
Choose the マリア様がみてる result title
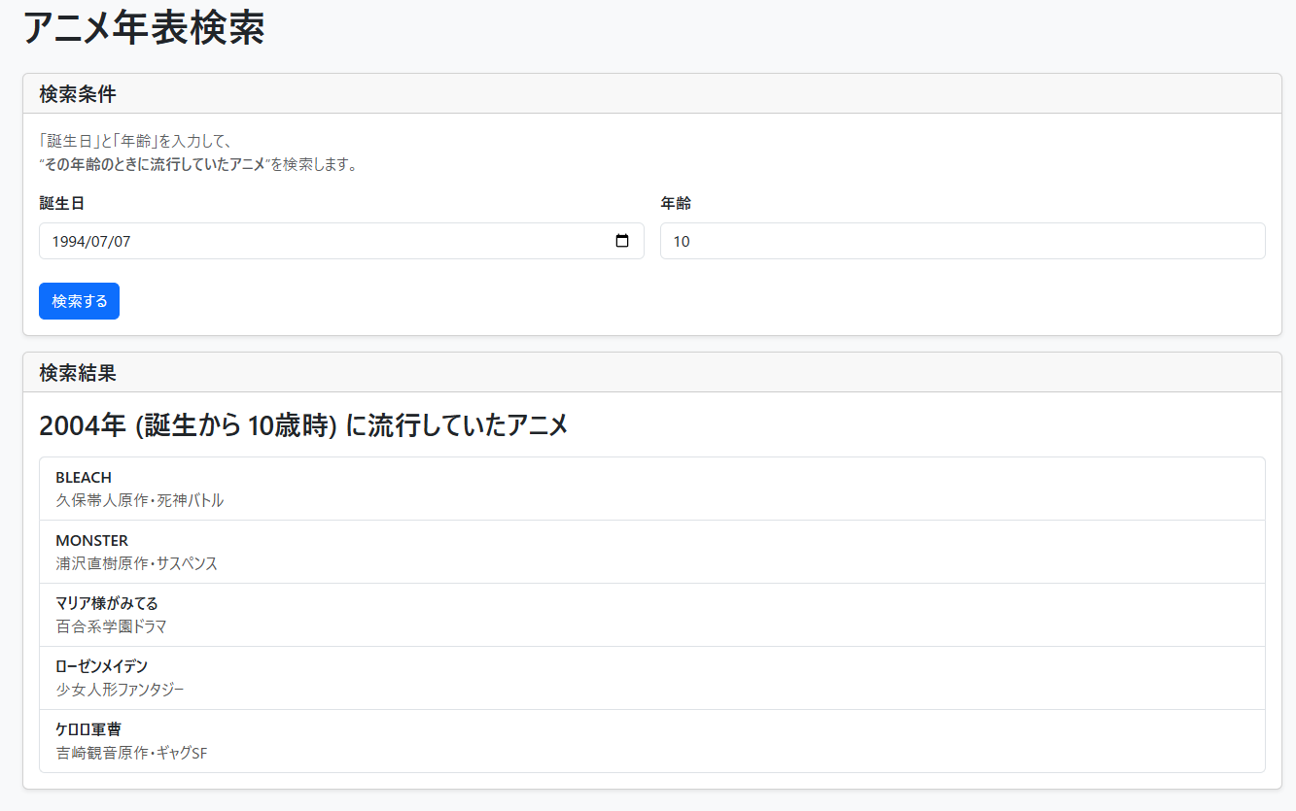point(107,603)
